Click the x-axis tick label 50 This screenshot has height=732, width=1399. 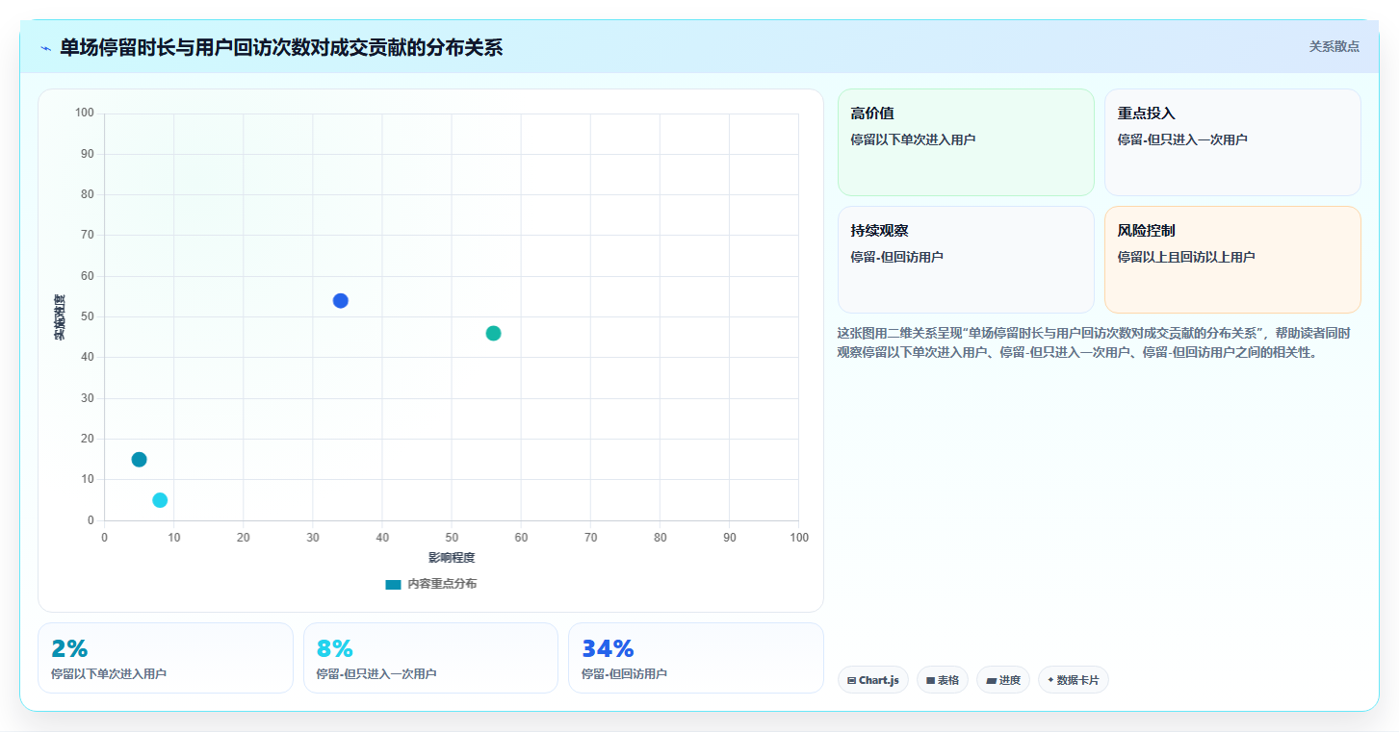(452, 537)
